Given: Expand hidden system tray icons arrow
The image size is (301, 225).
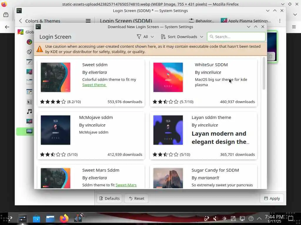Looking at the screenshot, I should (259, 218).
